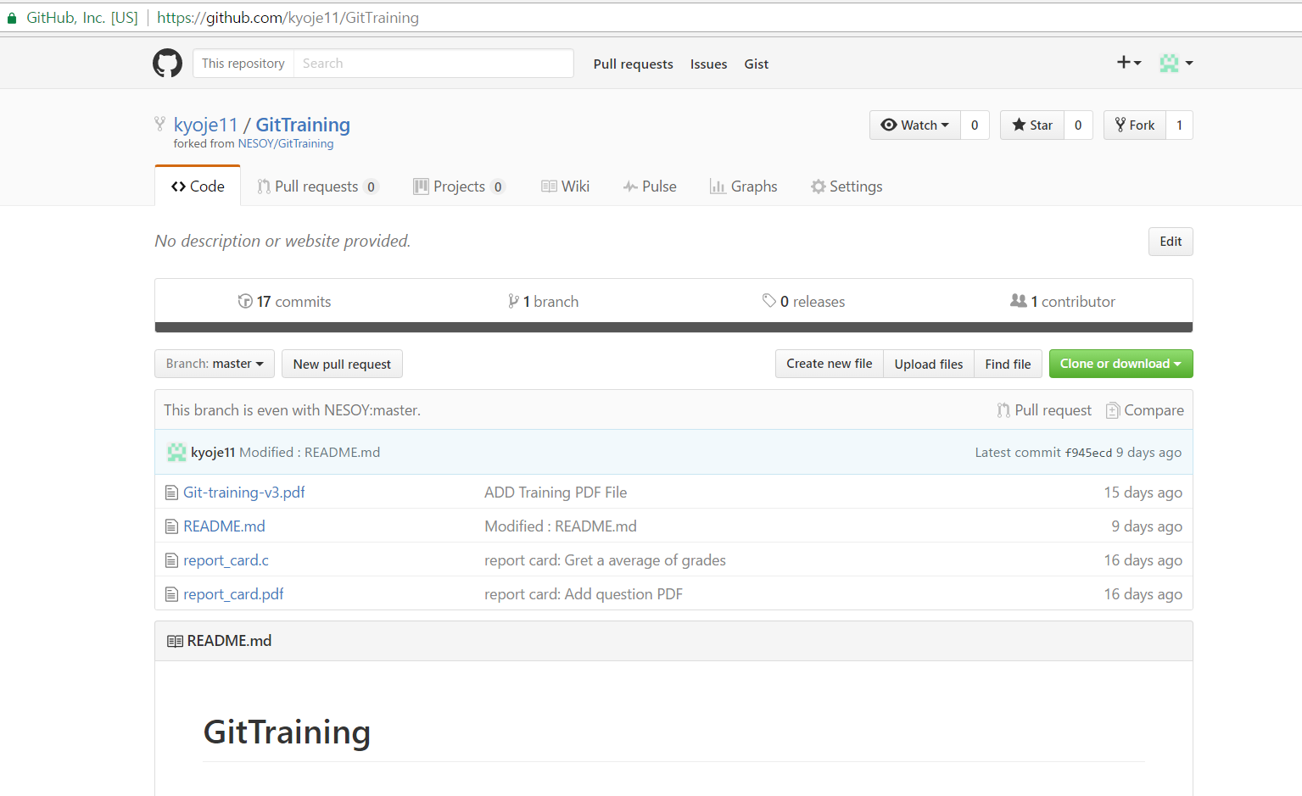This screenshot has height=796, width=1302.
Task: Switch to the Code tab
Action: pyautogui.click(x=198, y=186)
